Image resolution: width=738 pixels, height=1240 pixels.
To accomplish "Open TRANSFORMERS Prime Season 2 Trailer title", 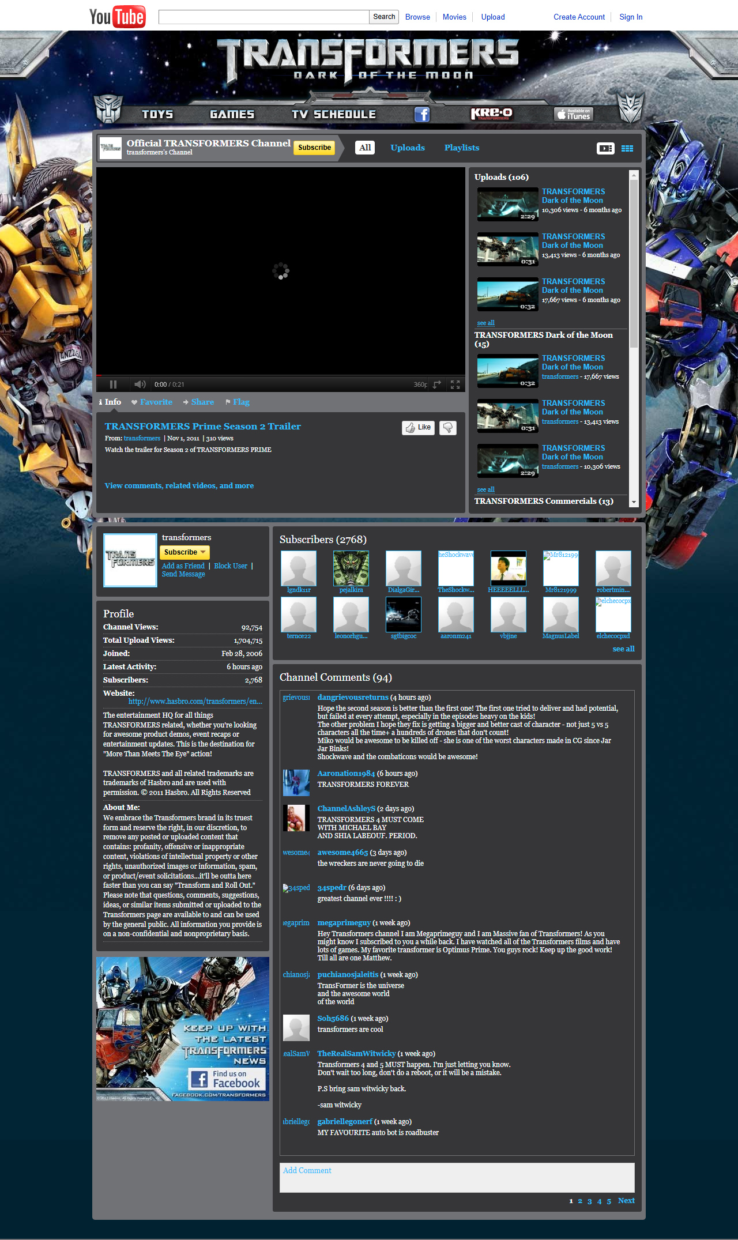I will (203, 427).
